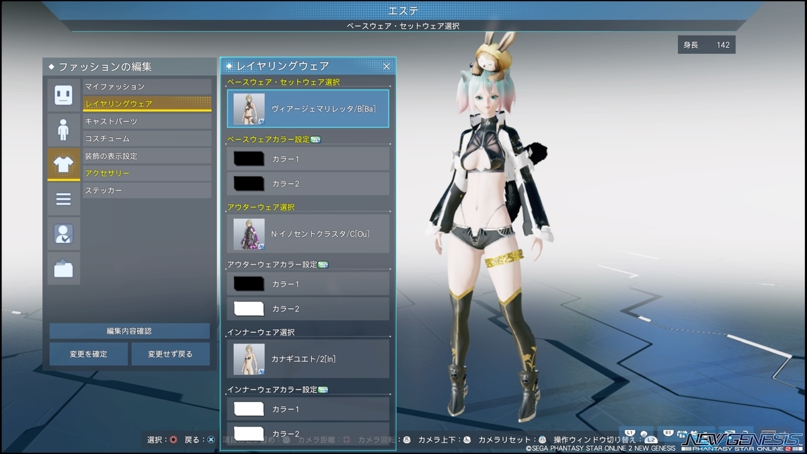Click the 選択 circle button icon
The image size is (807, 454).
point(174,440)
